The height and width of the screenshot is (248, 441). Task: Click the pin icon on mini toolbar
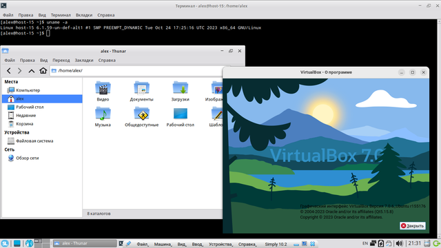click(x=129, y=243)
